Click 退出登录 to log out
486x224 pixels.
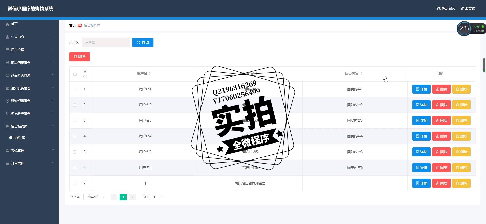468,8
